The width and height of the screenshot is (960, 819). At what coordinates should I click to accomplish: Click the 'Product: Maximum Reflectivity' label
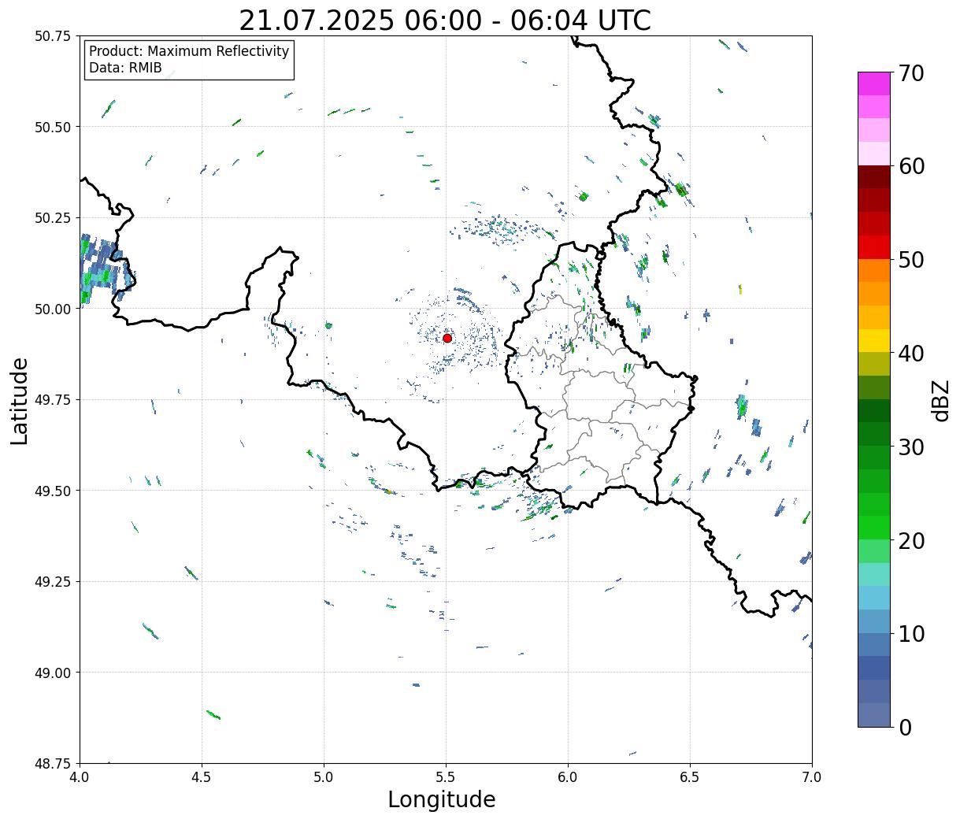pos(189,51)
